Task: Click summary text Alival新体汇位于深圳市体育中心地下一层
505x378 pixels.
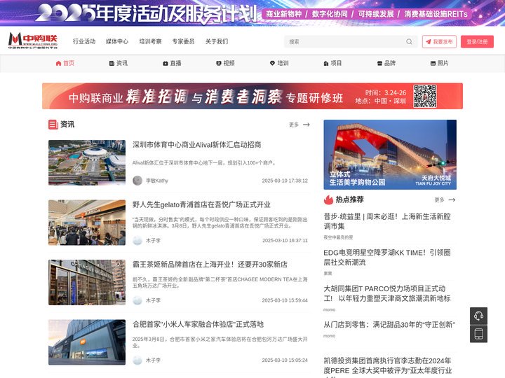Action: coord(204,163)
